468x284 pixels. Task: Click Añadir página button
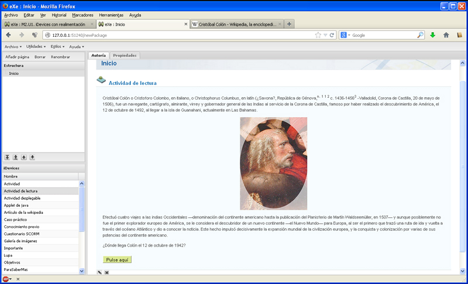click(x=18, y=57)
